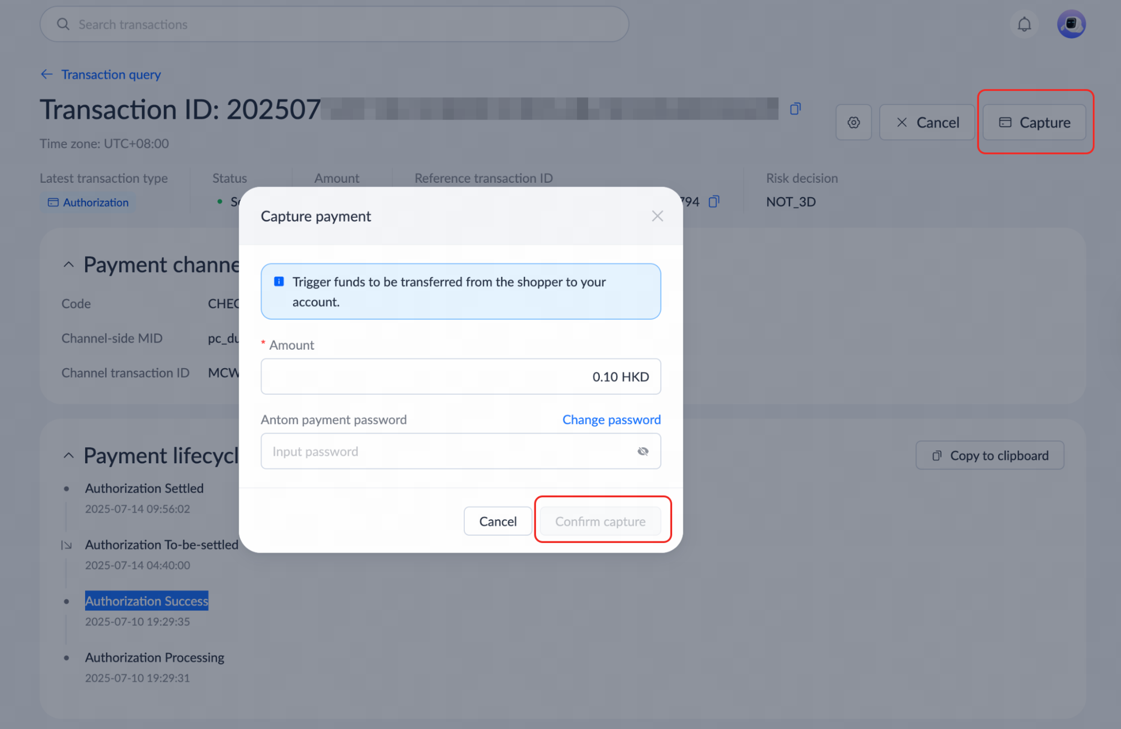This screenshot has height=729, width=1121.
Task: Collapse the Payment lifecycle section
Action: tap(69, 455)
